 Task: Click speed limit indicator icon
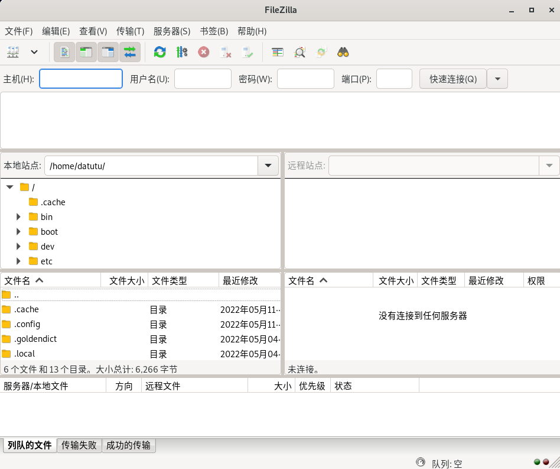[x=421, y=462]
